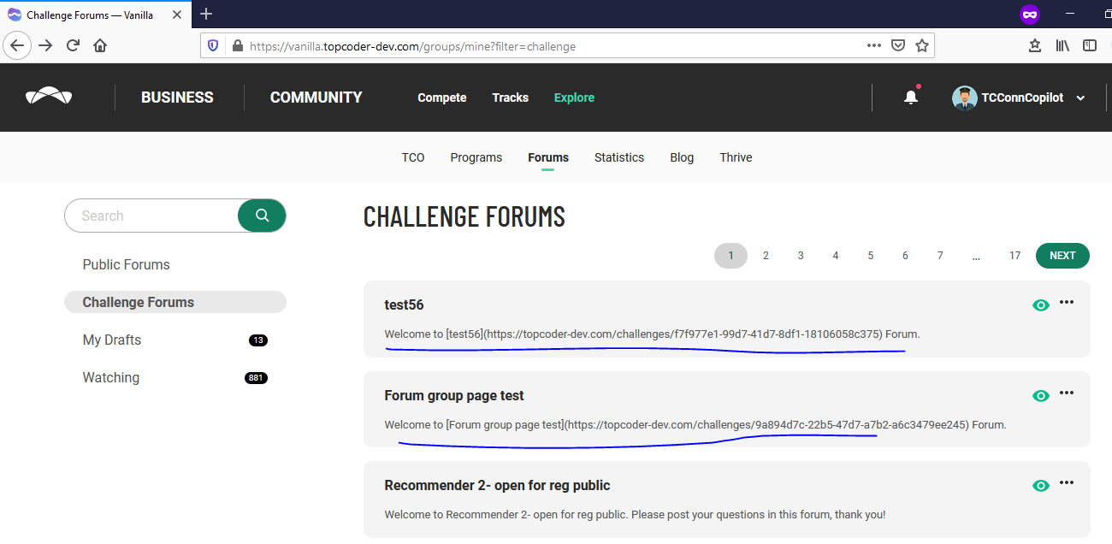Select the Challenge Forums browser tab
1112x544 pixels.
click(94, 15)
